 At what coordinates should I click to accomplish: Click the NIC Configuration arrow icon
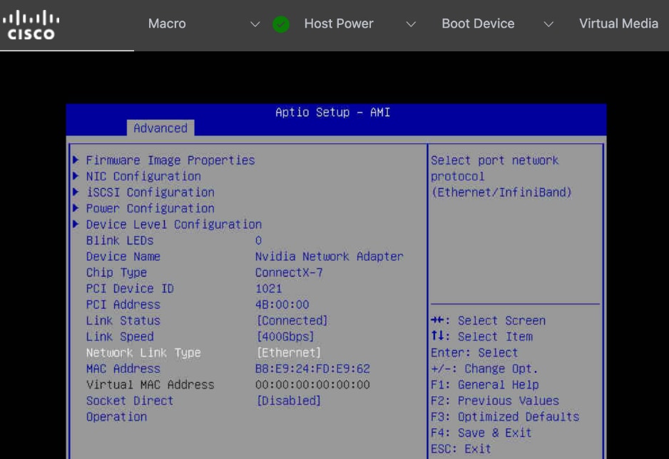click(76, 176)
